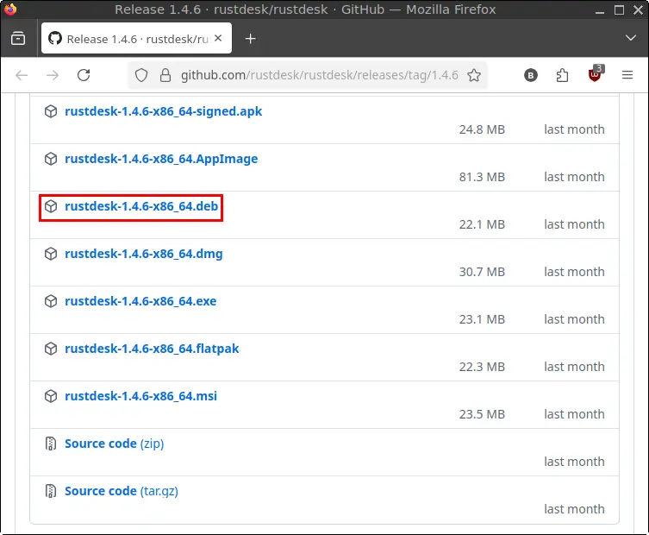Download rustdesk-1.4.6-x86_64.flatpak
649x535 pixels.
coord(152,349)
